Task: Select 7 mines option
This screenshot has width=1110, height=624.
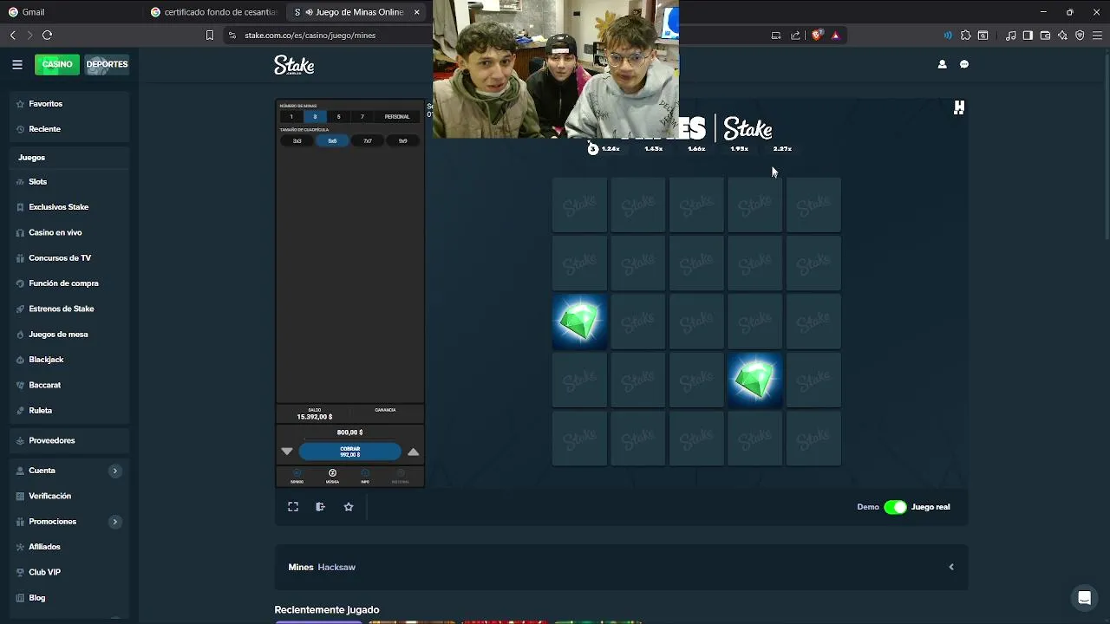Action: (362, 116)
